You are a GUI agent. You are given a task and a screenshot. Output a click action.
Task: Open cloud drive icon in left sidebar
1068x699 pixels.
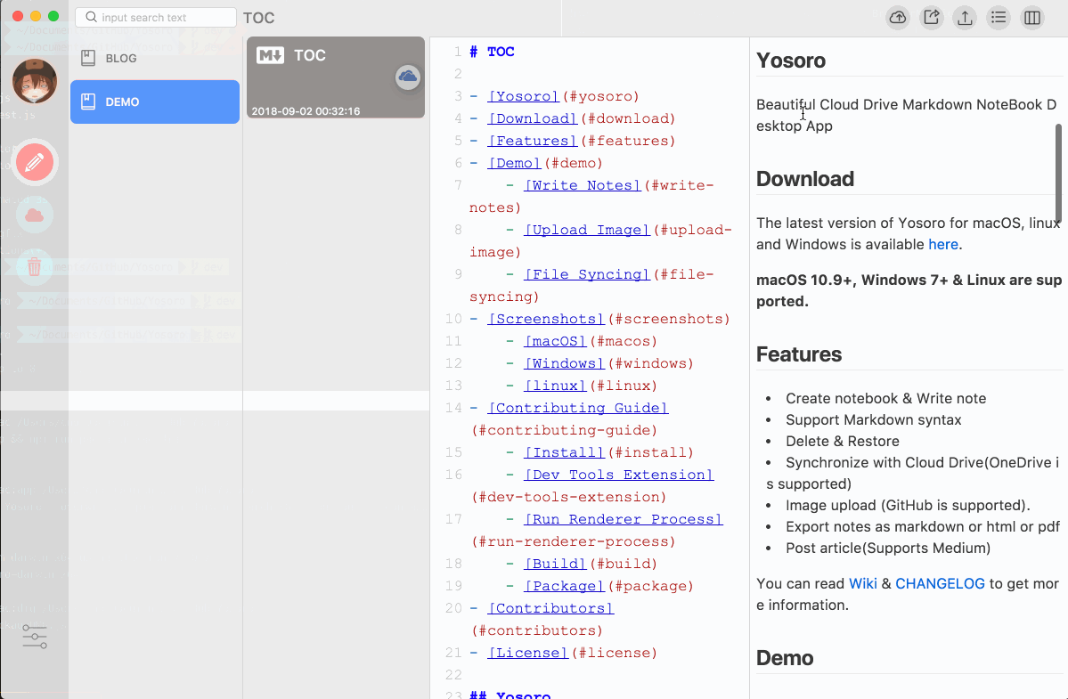(34, 215)
